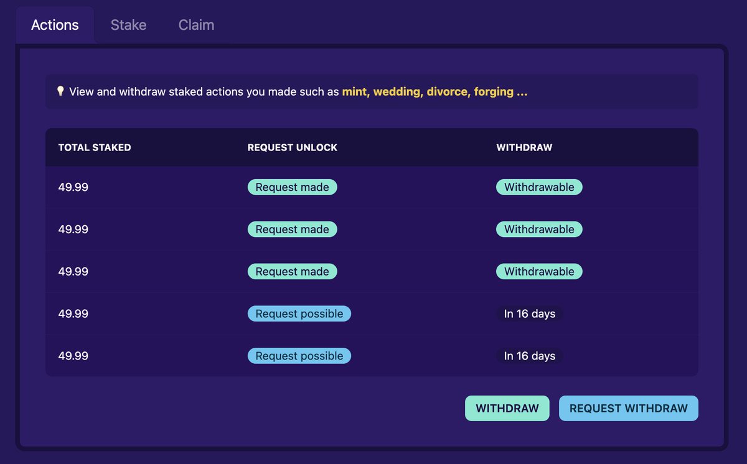Viewport: 747px width, 464px height.
Task: Open the Claim tab
Action: pyautogui.click(x=196, y=25)
